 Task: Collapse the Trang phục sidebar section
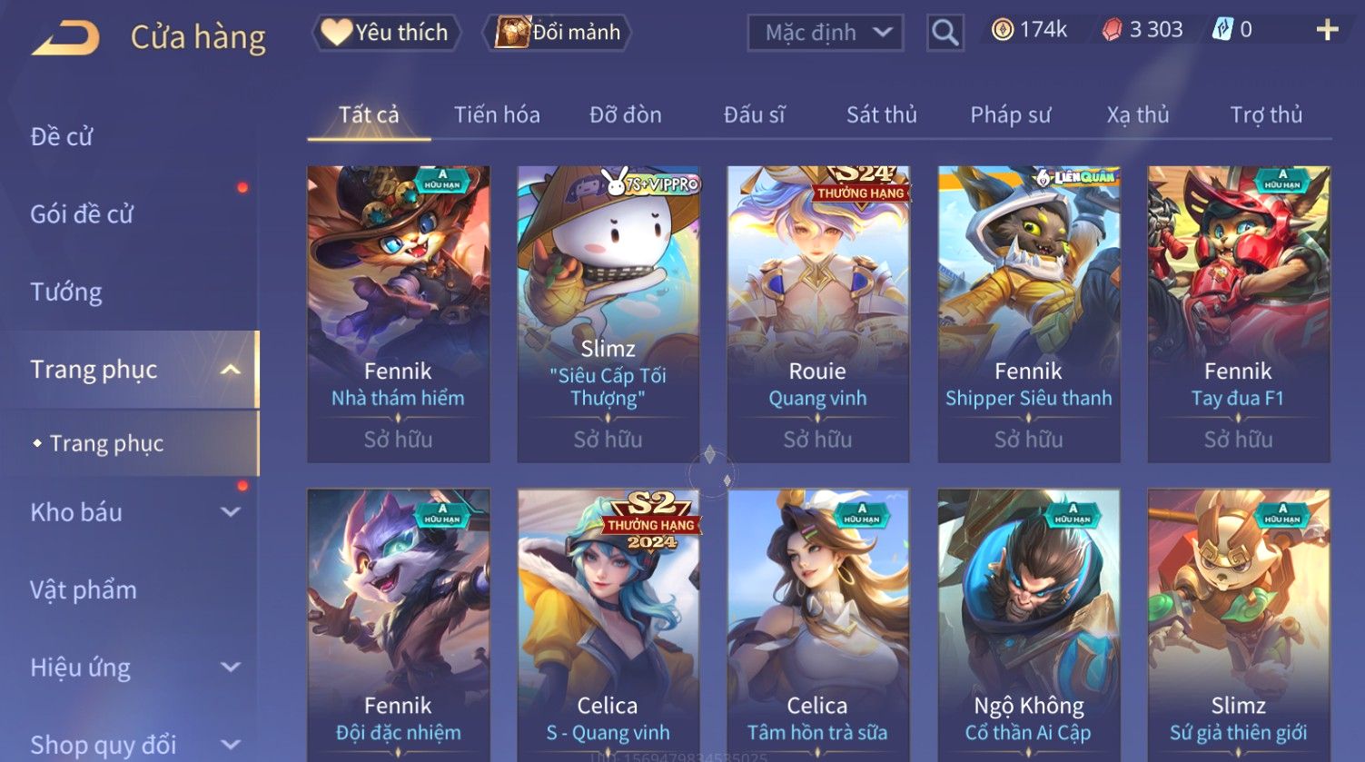click(231, 370)
